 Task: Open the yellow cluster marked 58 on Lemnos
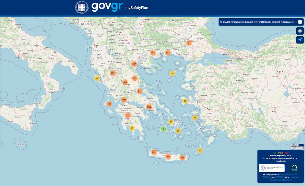[x=172, y=73]
